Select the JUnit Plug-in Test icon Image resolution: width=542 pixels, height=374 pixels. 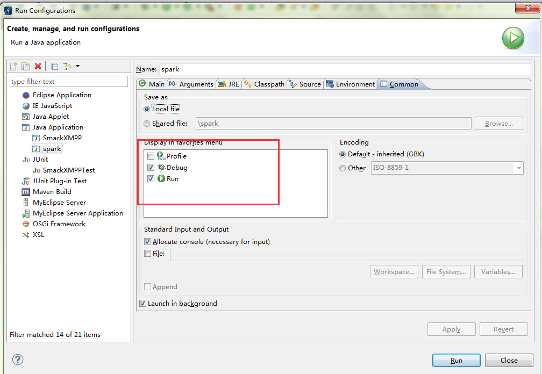(26, 181)
